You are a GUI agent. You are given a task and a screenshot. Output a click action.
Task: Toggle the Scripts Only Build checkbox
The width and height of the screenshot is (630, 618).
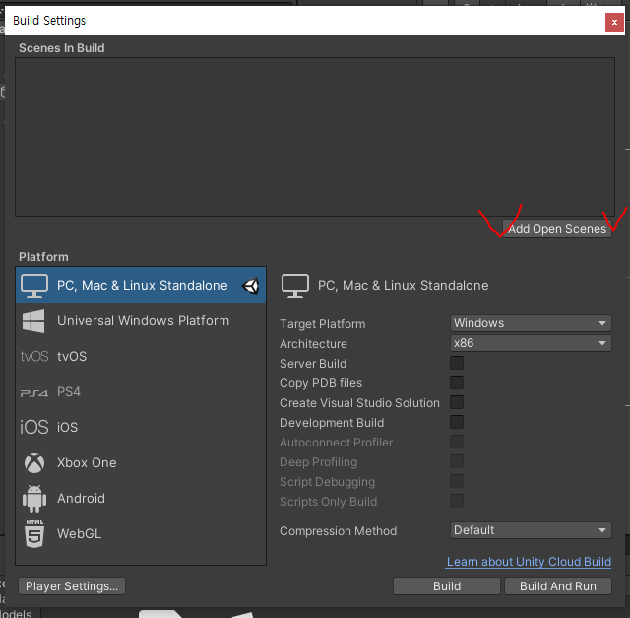(x=457, y=501)
